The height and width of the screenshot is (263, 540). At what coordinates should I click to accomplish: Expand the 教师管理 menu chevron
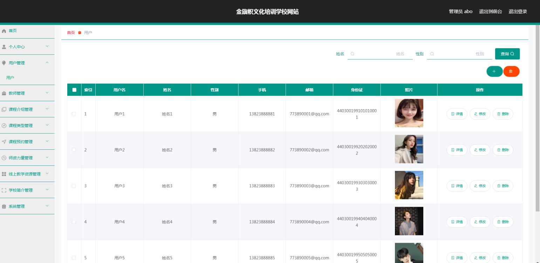pos(47,93)
